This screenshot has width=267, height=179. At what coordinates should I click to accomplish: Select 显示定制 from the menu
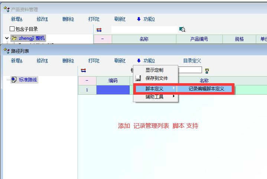point(154,70)
